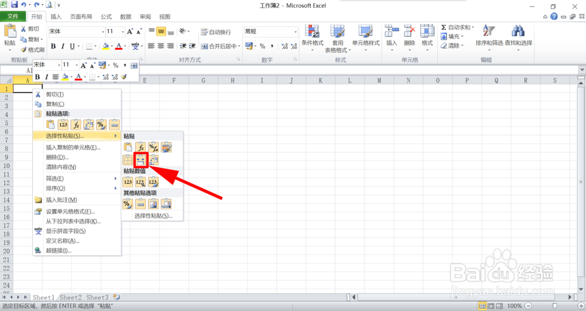The height and width of the screenshot is (311, 586).
Task: Toggle Bold in the mini toolbar
Action: (x=38, y=77)
